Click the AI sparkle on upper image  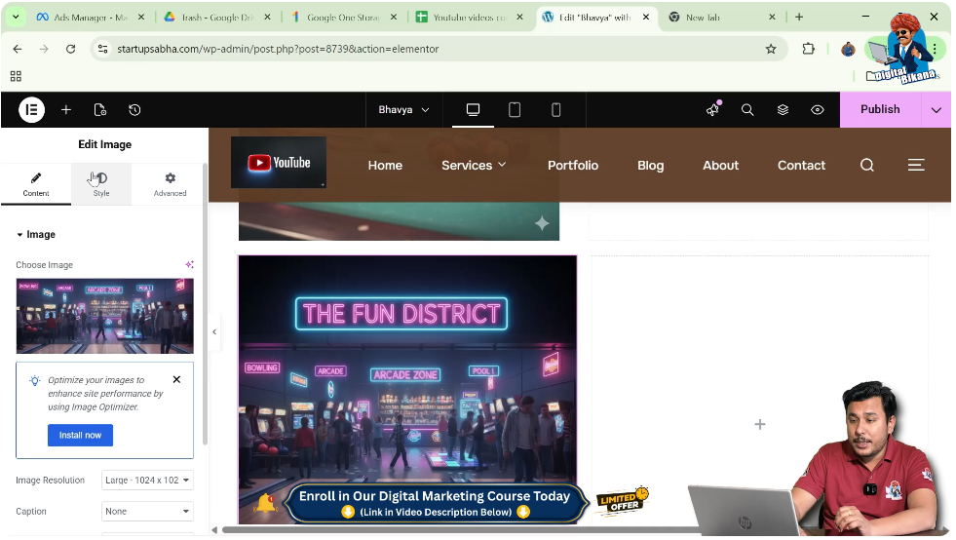542,224
